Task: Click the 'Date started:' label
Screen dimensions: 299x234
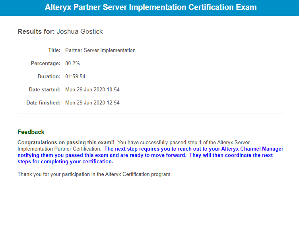Action: 45,89
